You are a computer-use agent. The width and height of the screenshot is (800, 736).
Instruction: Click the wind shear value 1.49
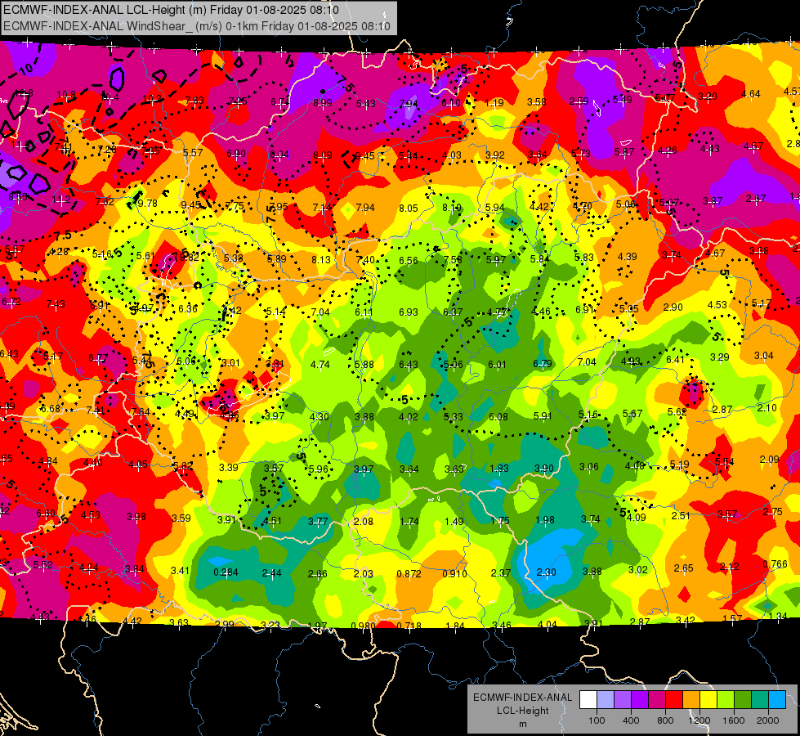click(x=454, y=522)
